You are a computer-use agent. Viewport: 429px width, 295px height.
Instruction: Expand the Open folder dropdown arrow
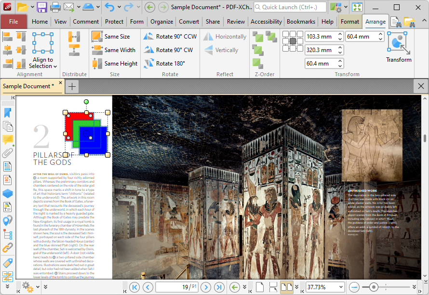click(x=32, y=7)
